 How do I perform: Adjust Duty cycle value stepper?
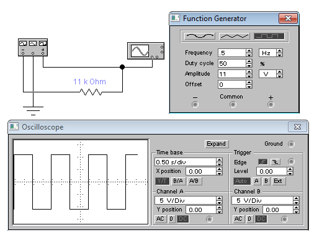point(249,63)
